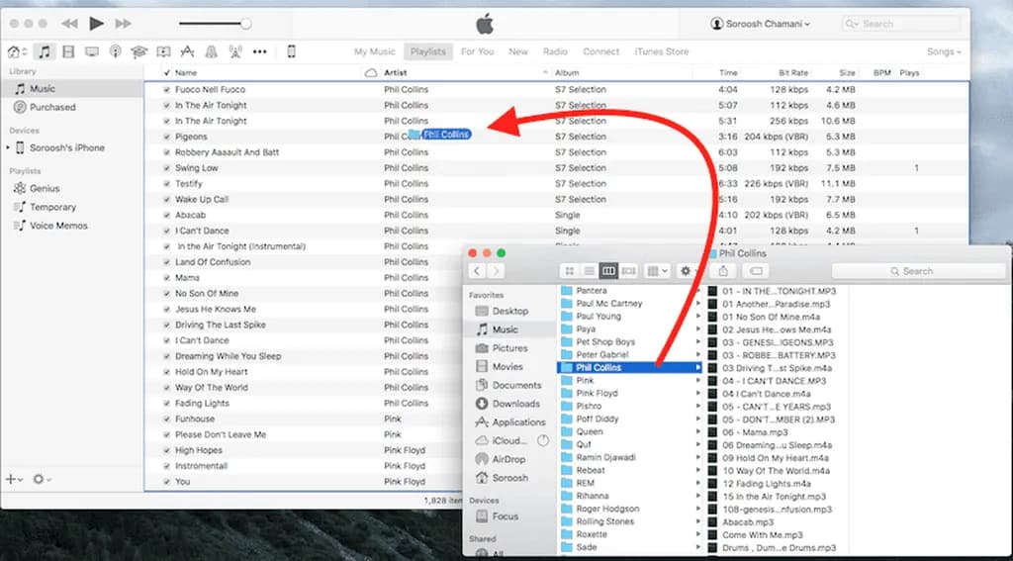Switch to the My Music tab

pyautogui.click(x=374, y=51)
